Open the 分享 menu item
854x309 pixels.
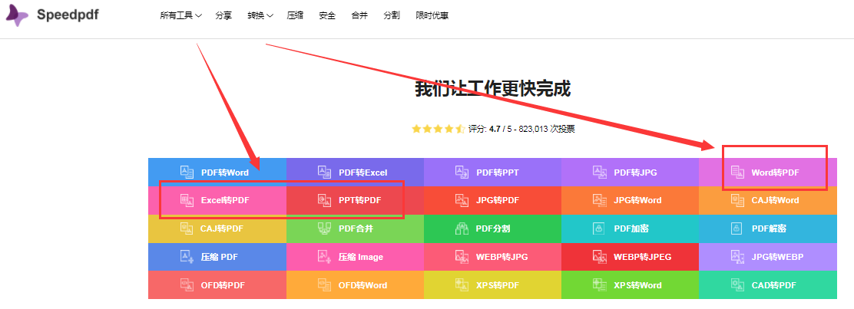[223, 16]
